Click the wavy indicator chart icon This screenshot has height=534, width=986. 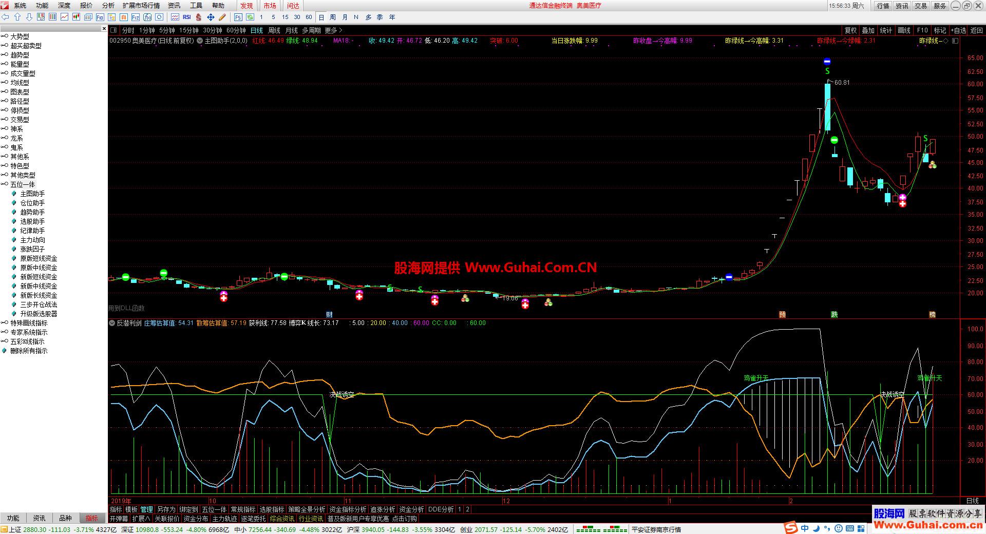pyautogui.click(x=175, y=17)
